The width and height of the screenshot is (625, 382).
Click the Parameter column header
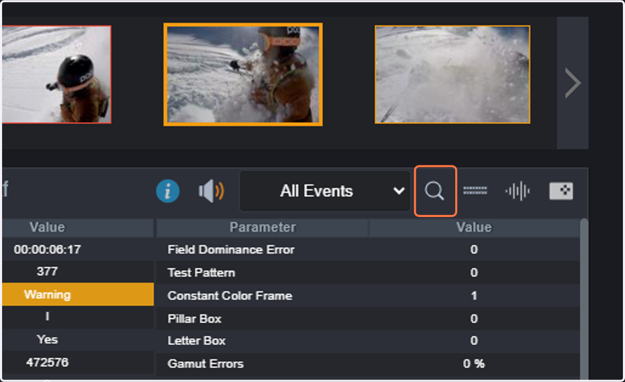(x=262, y=227)
